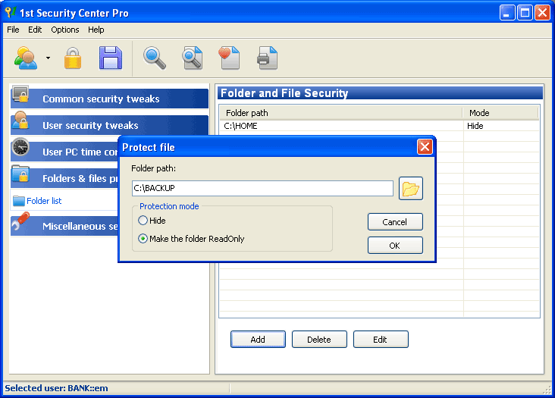This screenshot has height=398, width=555.
Task: Close the Protect file dialog
Action: 425,147
